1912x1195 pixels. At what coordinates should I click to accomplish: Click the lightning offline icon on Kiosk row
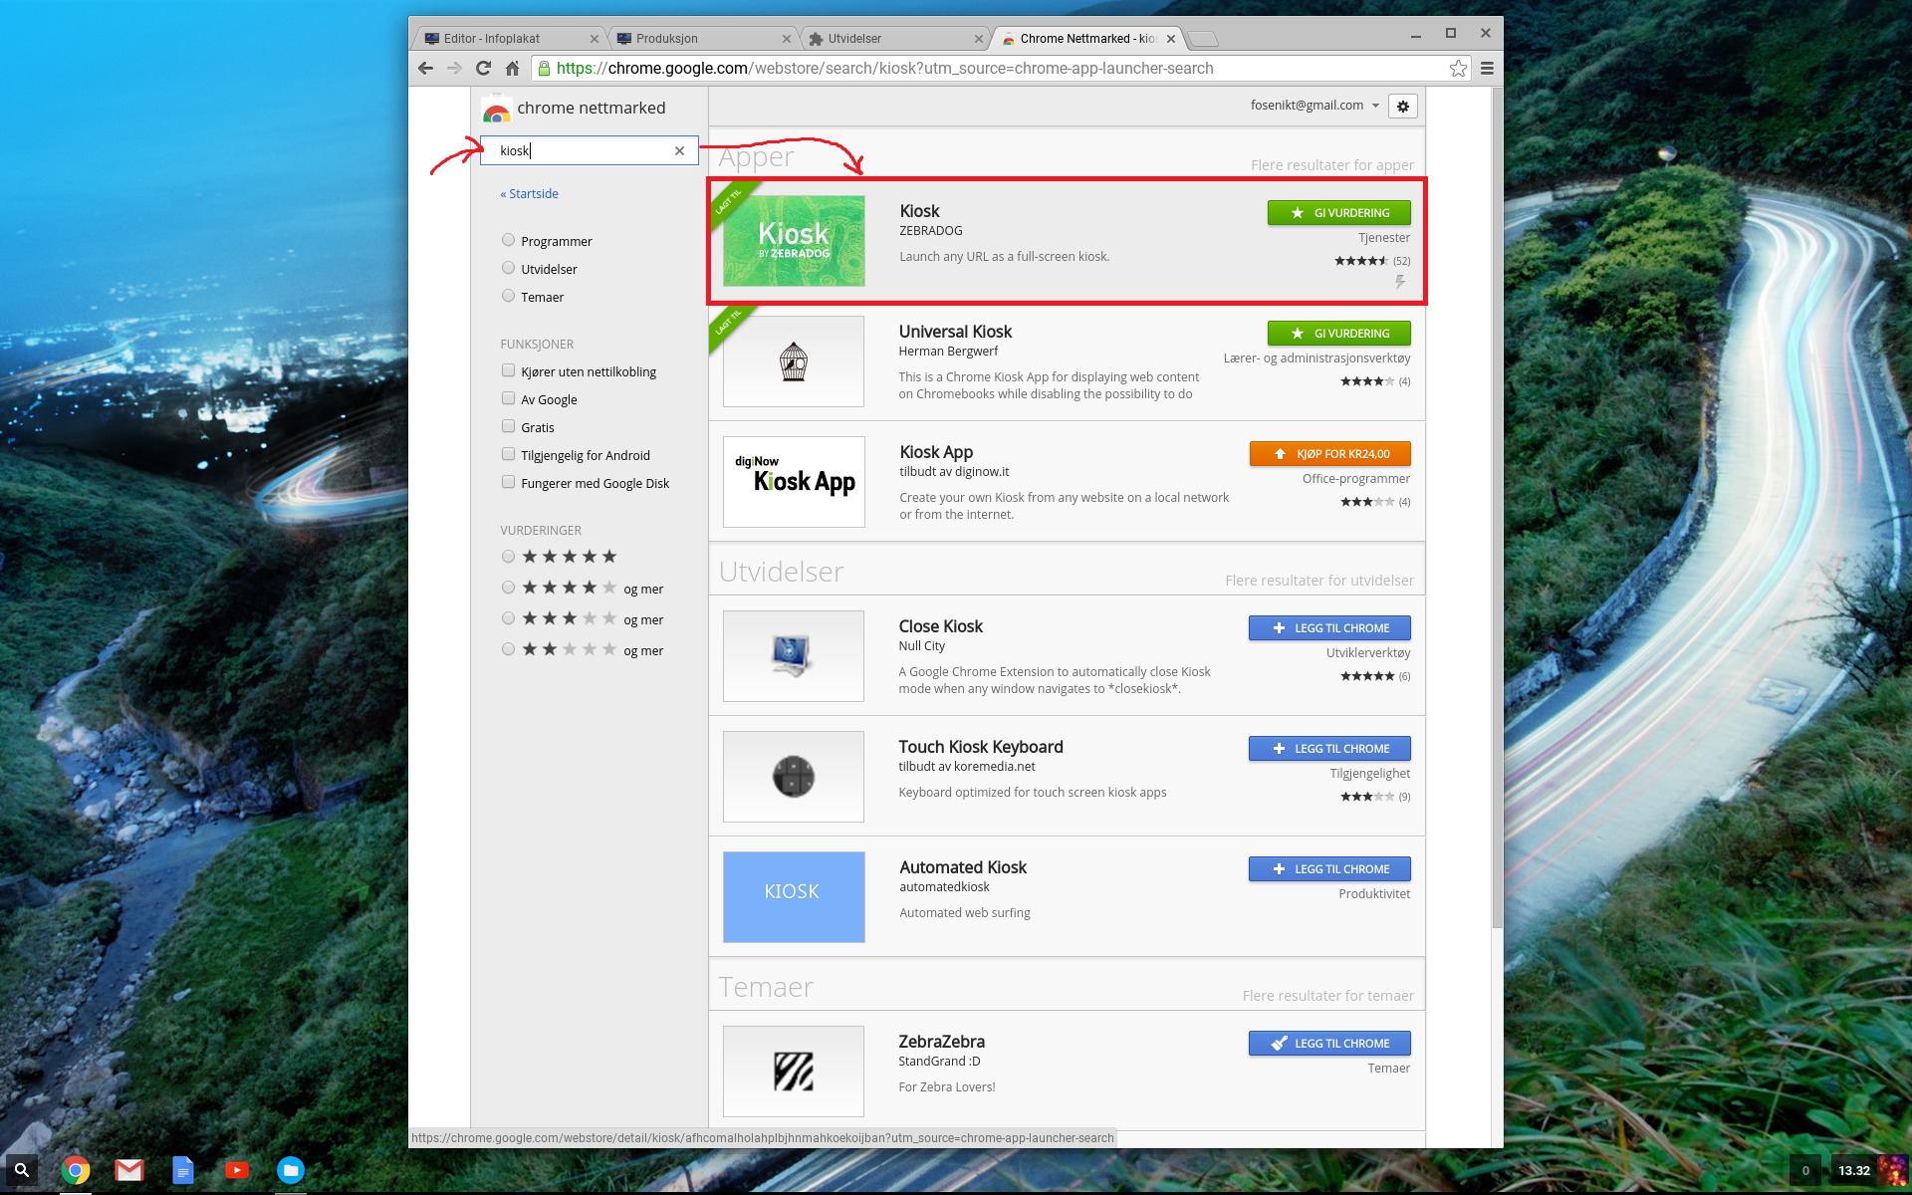point(1400,283)
